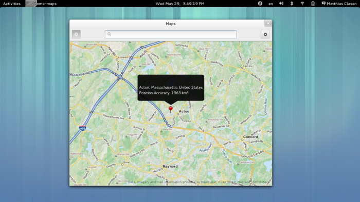The image size is (360, 202).
Task: Click the battery status icon
Action: 313,4
